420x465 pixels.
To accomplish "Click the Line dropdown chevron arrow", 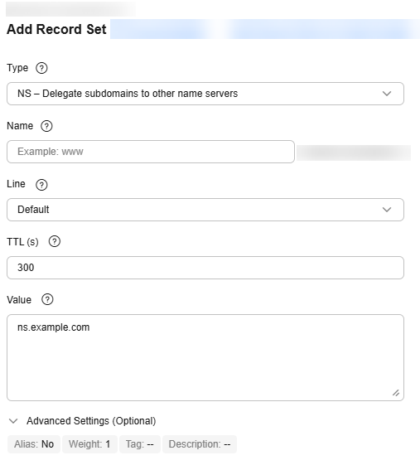I will 387,210.
